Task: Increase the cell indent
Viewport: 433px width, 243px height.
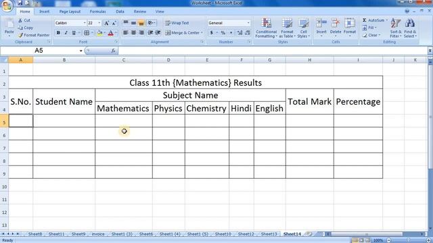Action: 158,33
